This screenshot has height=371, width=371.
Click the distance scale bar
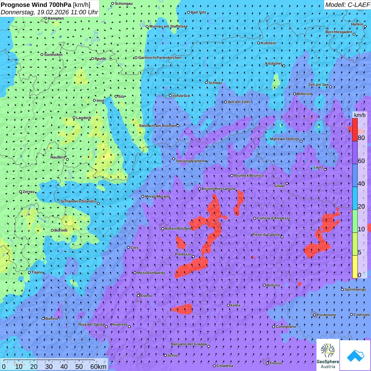click(x=49, y=360)
